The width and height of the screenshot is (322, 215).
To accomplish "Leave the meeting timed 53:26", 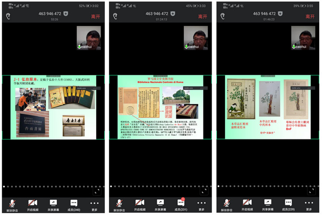I will (95, 16).
